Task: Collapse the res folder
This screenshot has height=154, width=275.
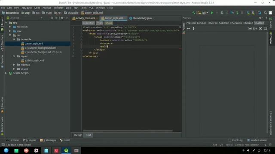Action: (x=10, y=35)
